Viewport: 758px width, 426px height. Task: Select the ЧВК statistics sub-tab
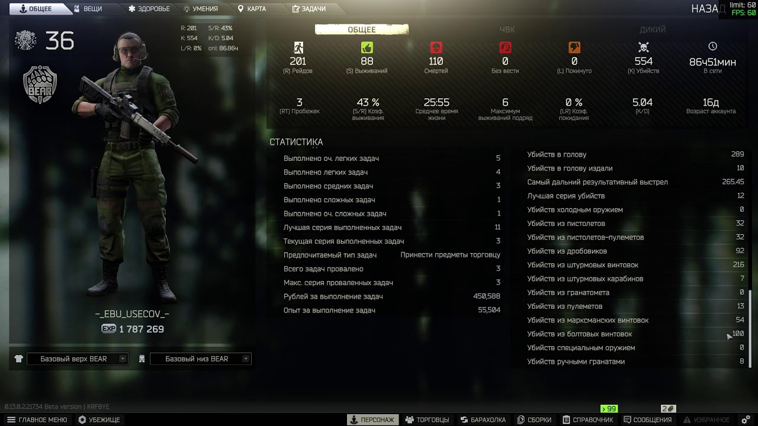(x=507, y=30)
